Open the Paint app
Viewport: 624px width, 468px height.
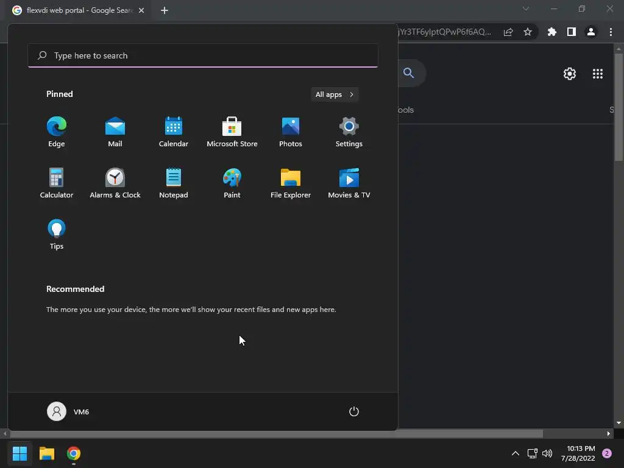pos(232,183)
